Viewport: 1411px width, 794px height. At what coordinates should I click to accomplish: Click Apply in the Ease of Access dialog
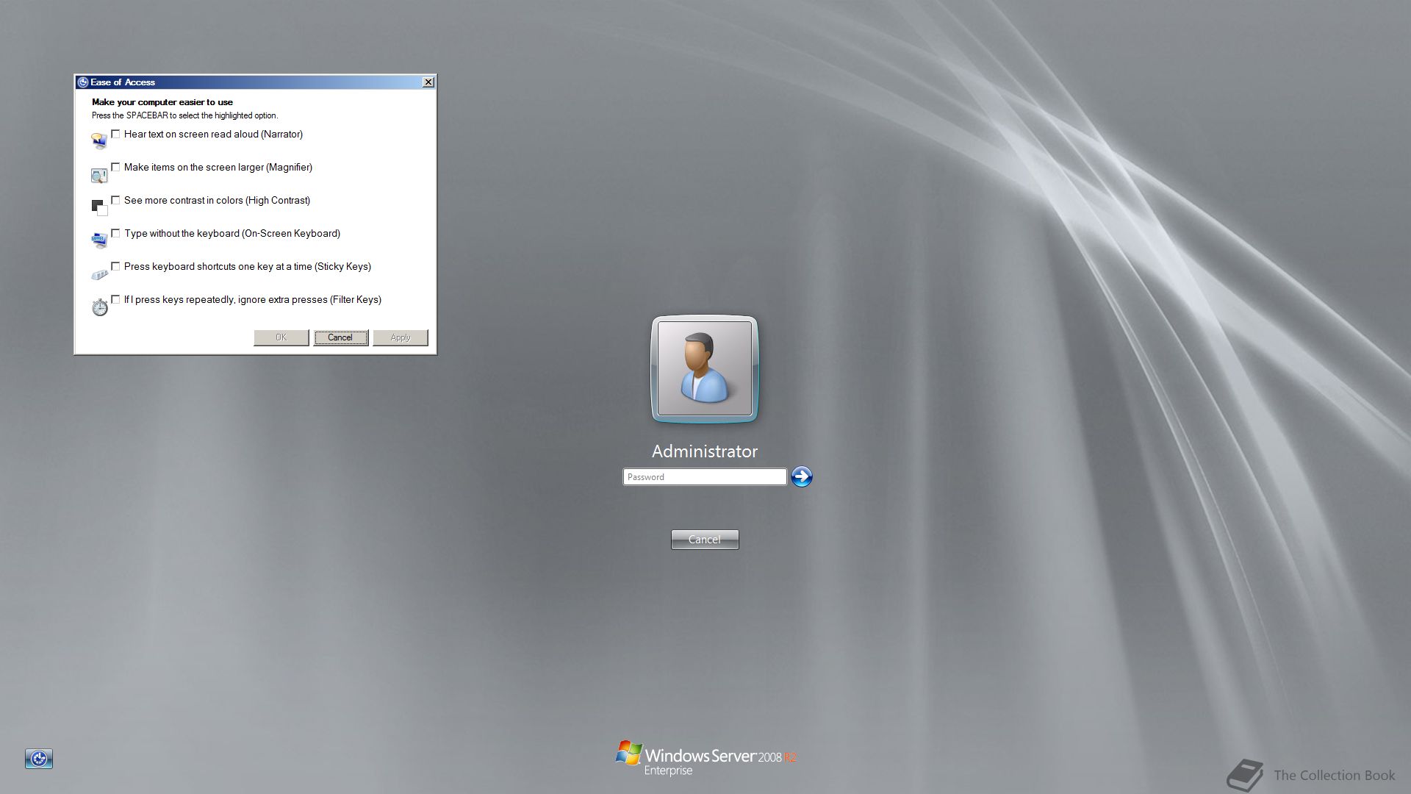[401, 337]
